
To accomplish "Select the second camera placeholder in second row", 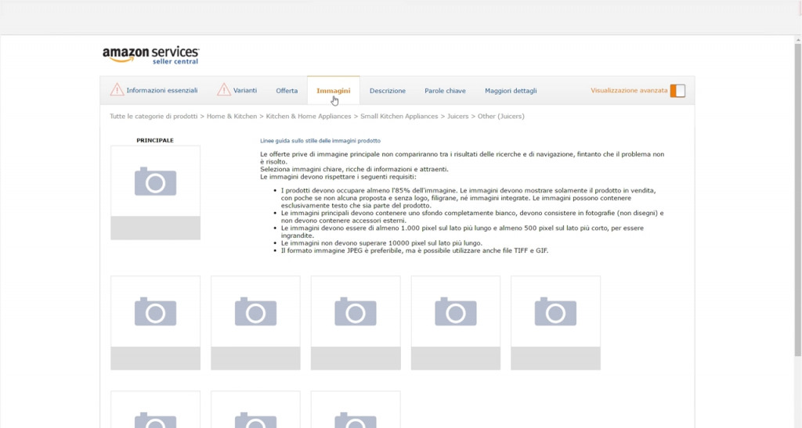I will point(255,311).
